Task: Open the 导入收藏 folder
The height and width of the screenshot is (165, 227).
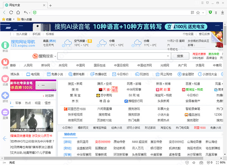Action: 25,19
